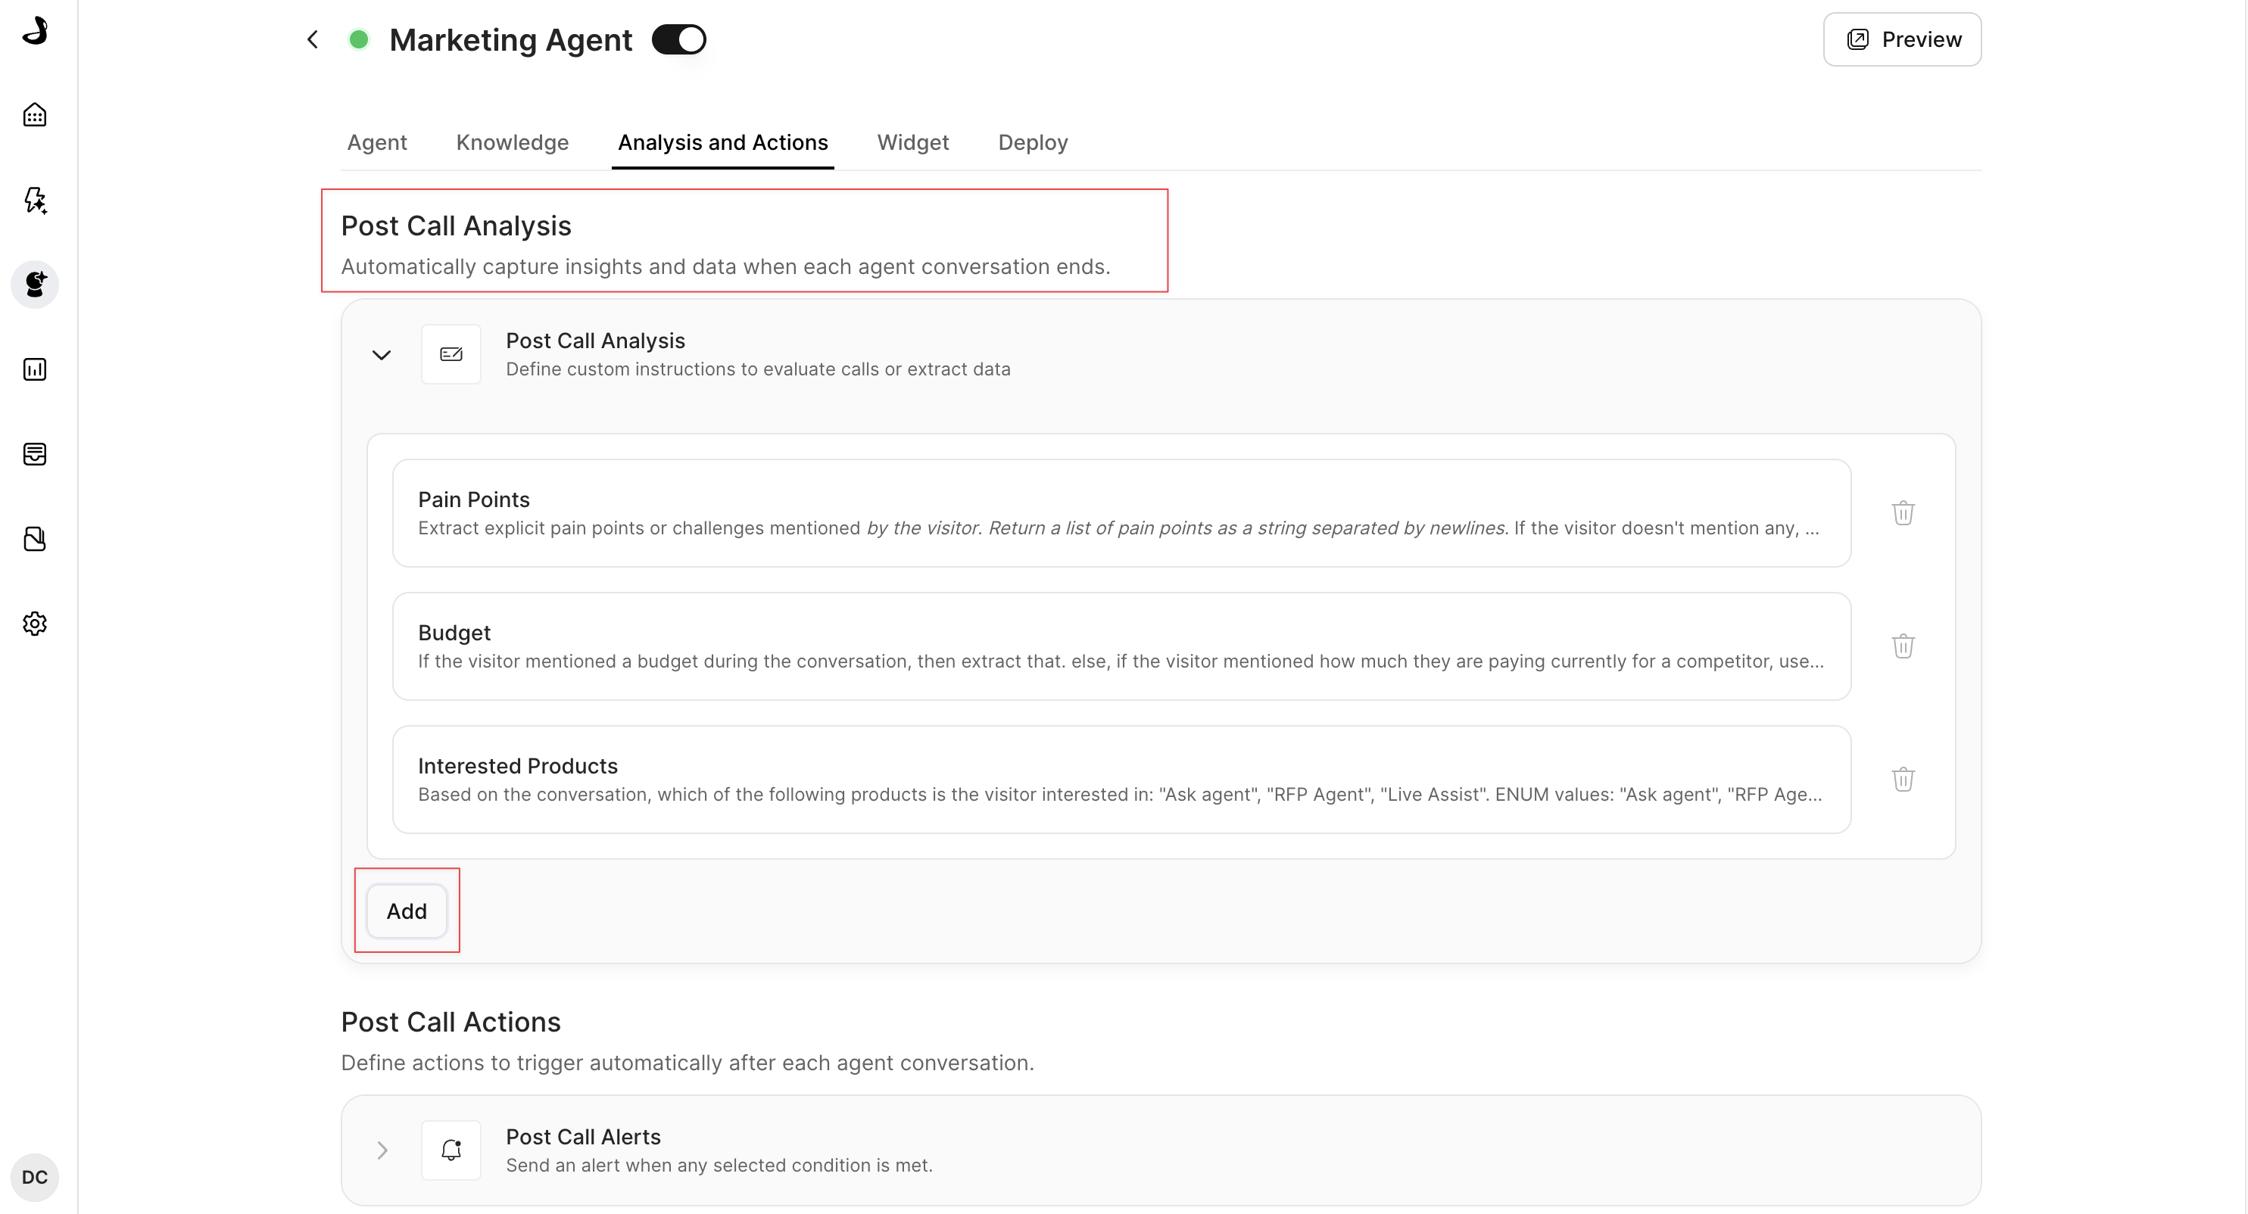
Task: Click the Post Call Actions heading
Action: [451, 1022]
